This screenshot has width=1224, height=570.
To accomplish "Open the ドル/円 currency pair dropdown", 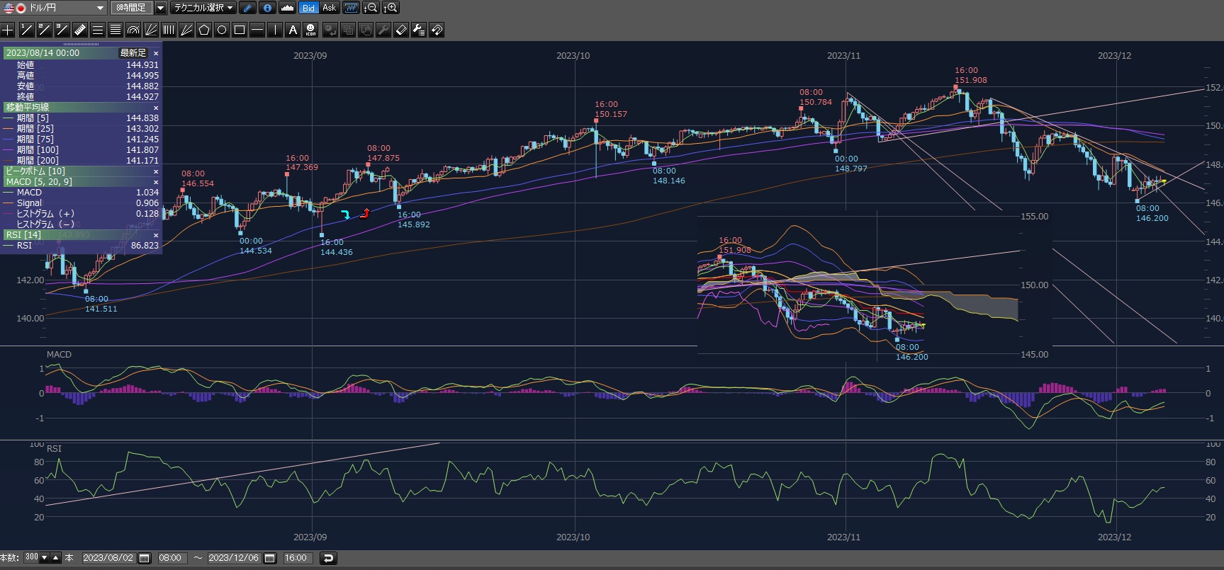I will [99, 8].
